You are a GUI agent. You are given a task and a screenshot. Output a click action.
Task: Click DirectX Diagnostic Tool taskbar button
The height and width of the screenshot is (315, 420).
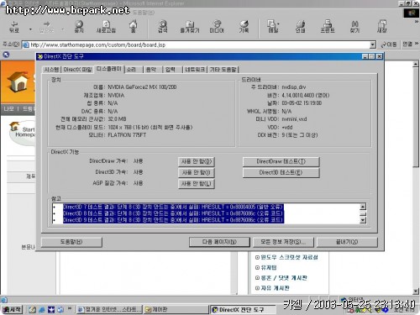(243, 309)
